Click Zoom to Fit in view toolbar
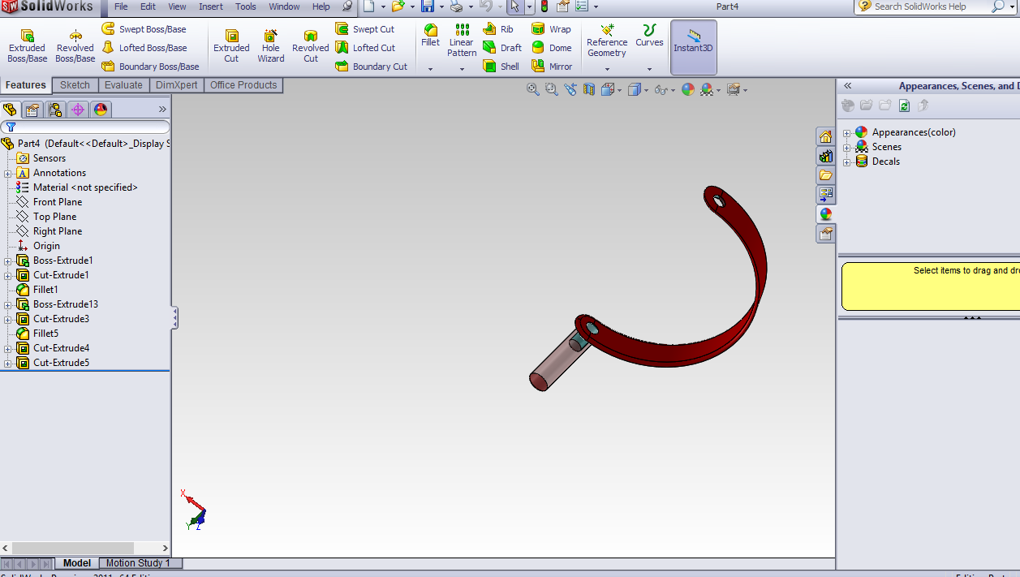 [x=533, y=89]
